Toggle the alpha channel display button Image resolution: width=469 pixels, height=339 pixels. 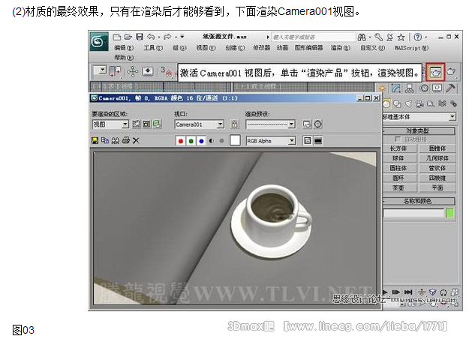212,141
